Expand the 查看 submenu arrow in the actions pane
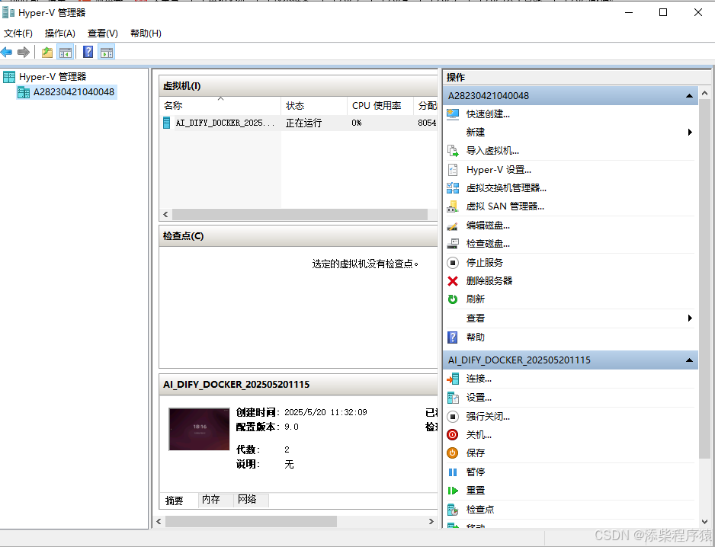 690,318
